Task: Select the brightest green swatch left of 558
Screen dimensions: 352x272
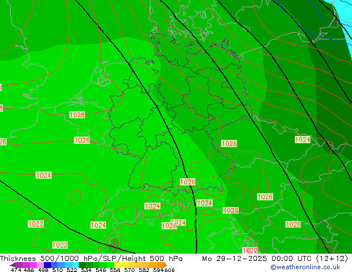Action: point(111,265)
